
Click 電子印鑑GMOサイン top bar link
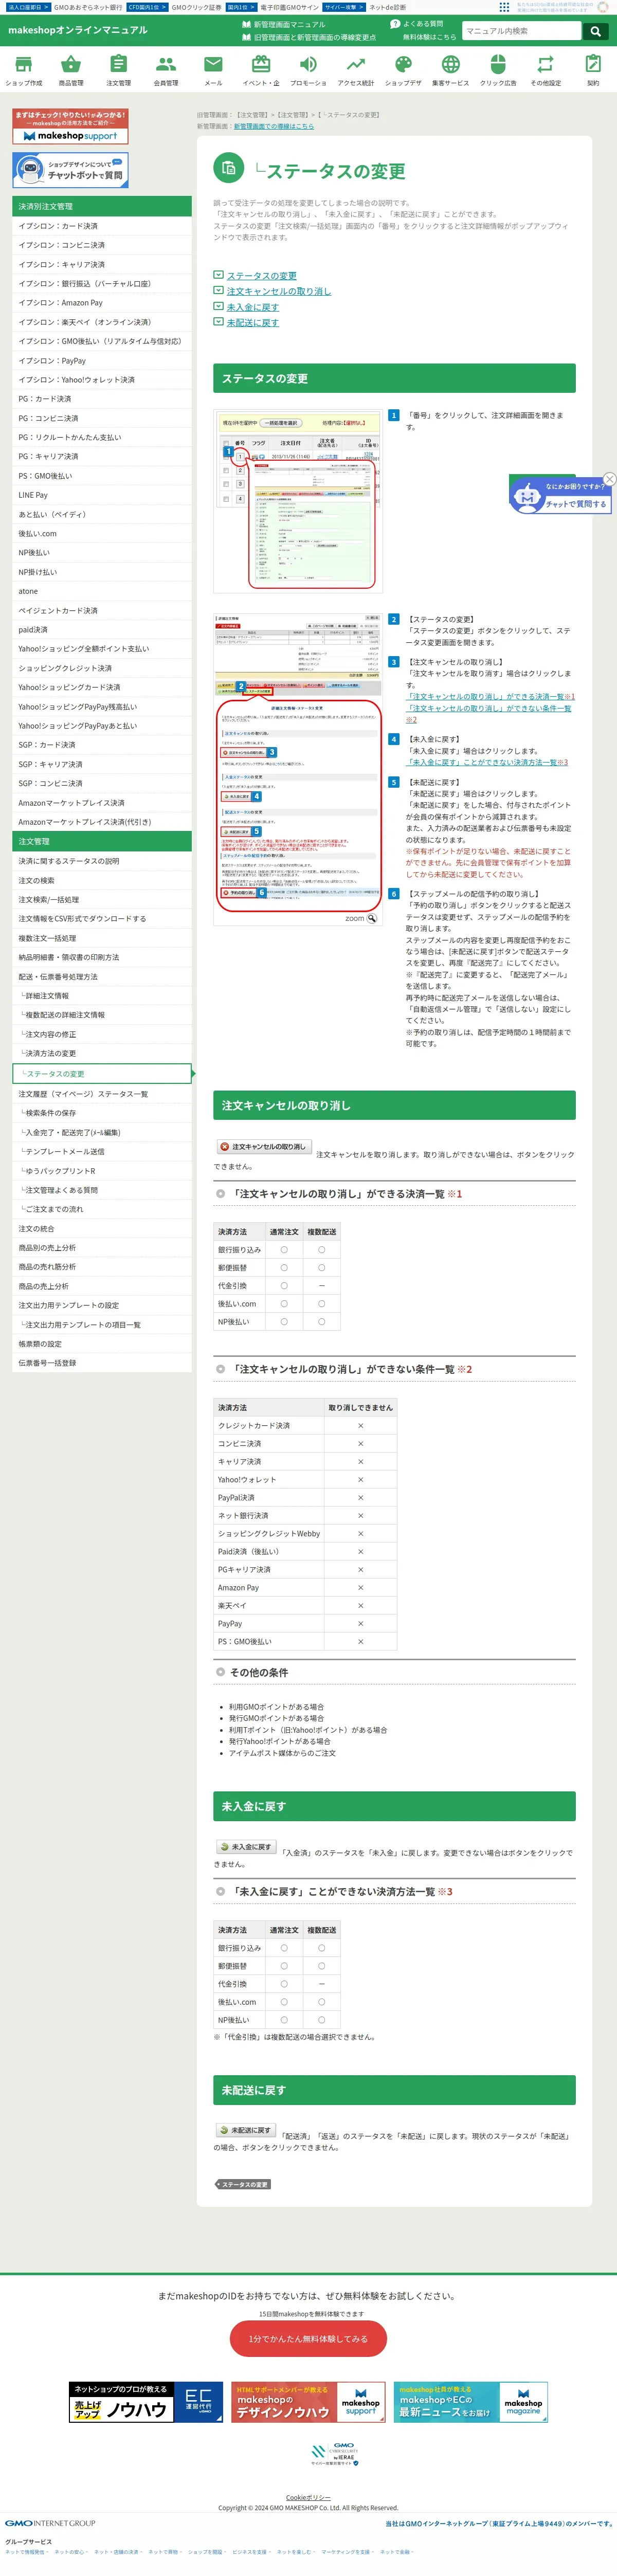tap(289, 7)
